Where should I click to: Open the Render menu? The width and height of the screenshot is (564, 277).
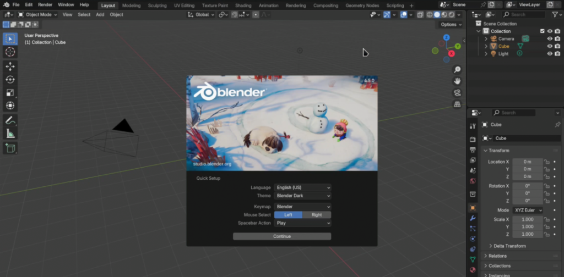pos(45,5)
